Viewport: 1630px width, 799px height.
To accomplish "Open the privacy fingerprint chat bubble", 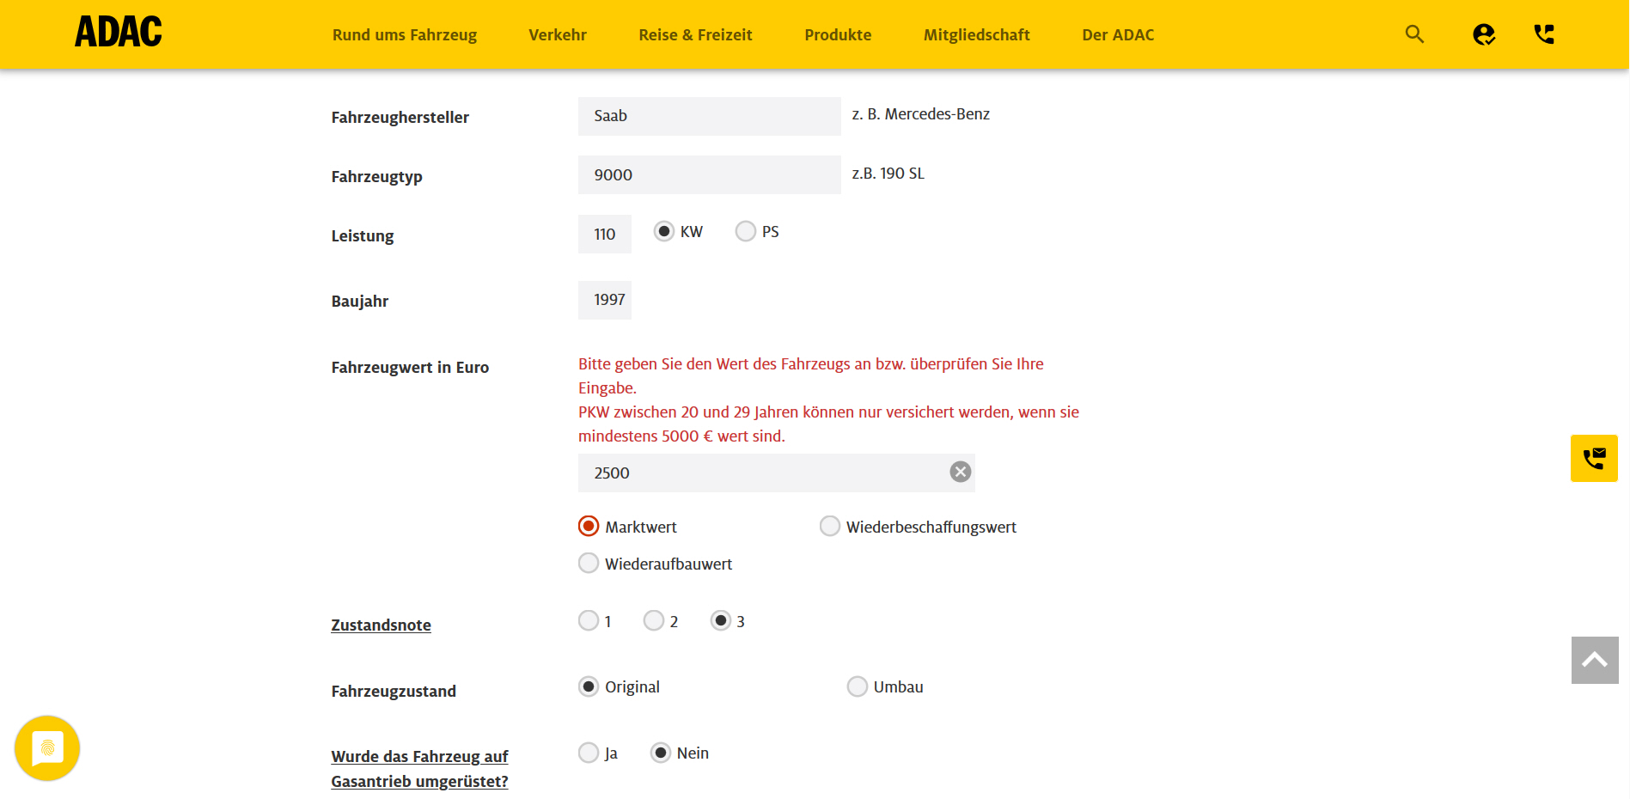I will [47, 748].
